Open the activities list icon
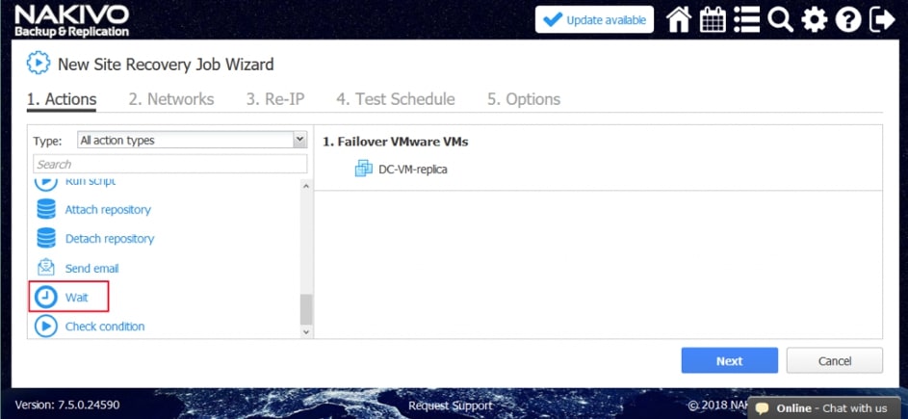 click(746, 20)
